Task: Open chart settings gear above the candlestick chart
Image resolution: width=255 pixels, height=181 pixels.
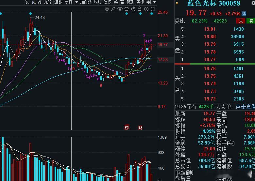Action: pyautogui.click(x=107, y=9)
